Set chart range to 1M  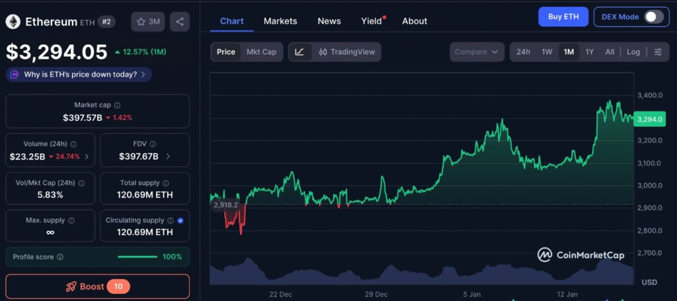[569, 52]
